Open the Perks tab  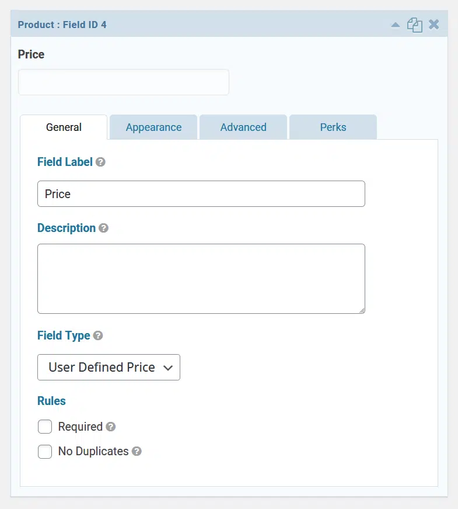(x=333, y=127)
